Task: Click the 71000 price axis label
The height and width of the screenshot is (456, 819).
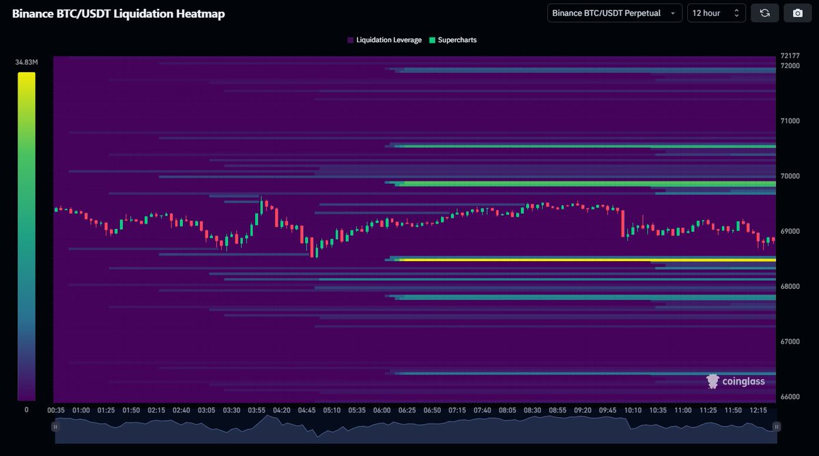Action: pos(790,121)
